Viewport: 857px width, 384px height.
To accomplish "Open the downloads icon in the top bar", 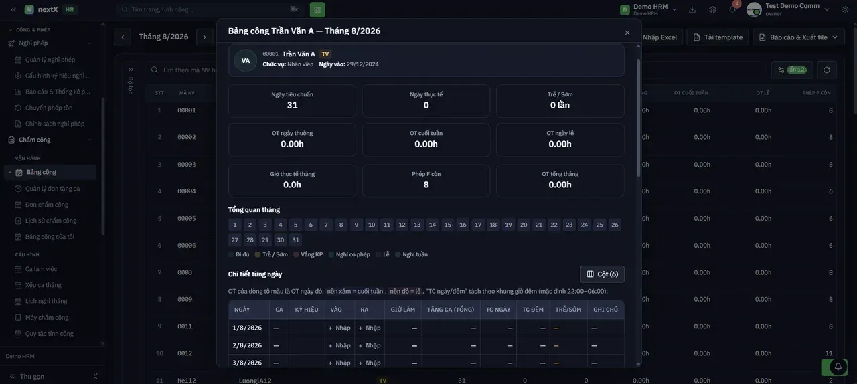I will pyautogui.click(x=692, y=9).
